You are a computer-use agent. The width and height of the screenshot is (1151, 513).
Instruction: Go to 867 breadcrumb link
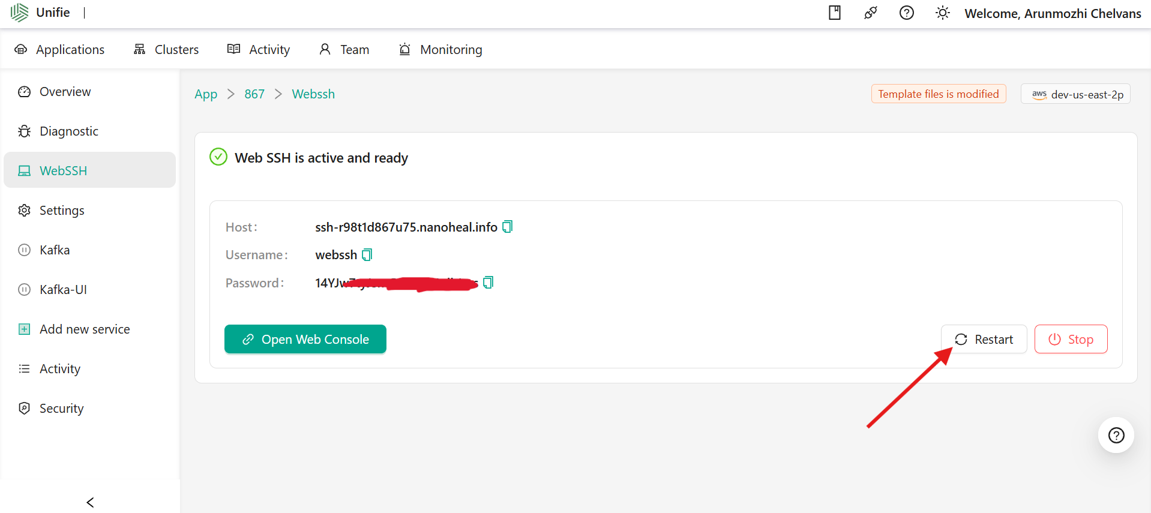coord(254,94)
